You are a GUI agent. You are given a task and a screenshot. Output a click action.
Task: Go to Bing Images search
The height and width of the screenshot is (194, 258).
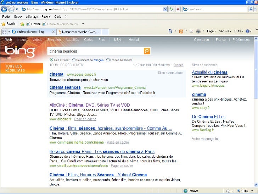click(22, 39)
